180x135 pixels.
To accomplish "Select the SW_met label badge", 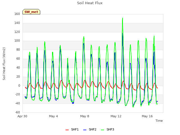I will [x=31, y=12].
